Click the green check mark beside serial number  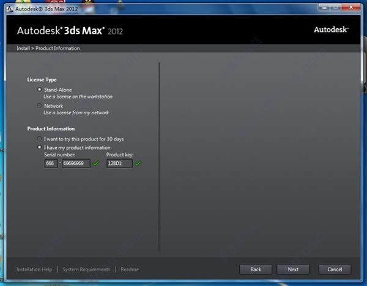click(96, 163)
